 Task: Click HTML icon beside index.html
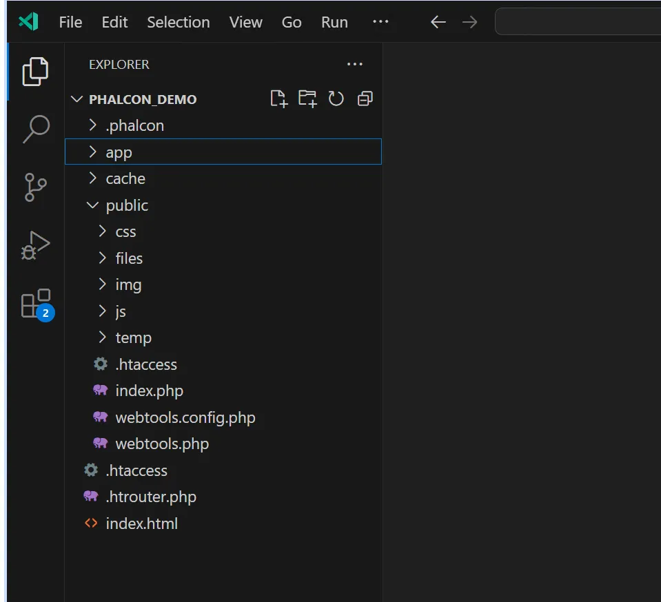[x=91, y=523]
